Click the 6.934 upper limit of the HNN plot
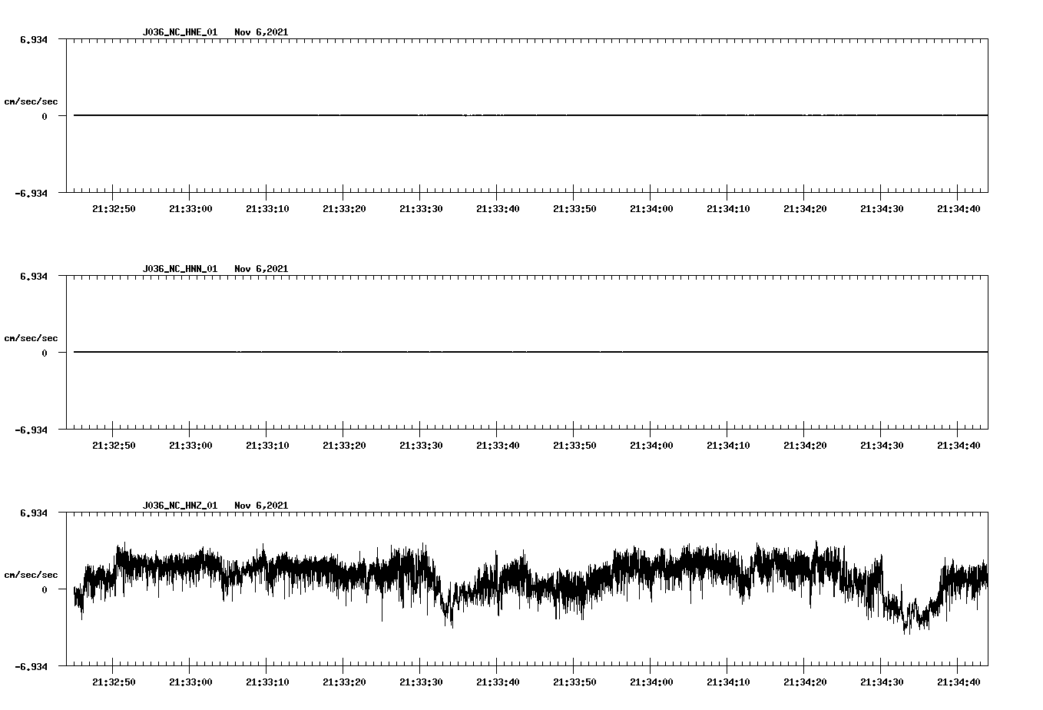 pyautogui.click(x=33, y=277)
